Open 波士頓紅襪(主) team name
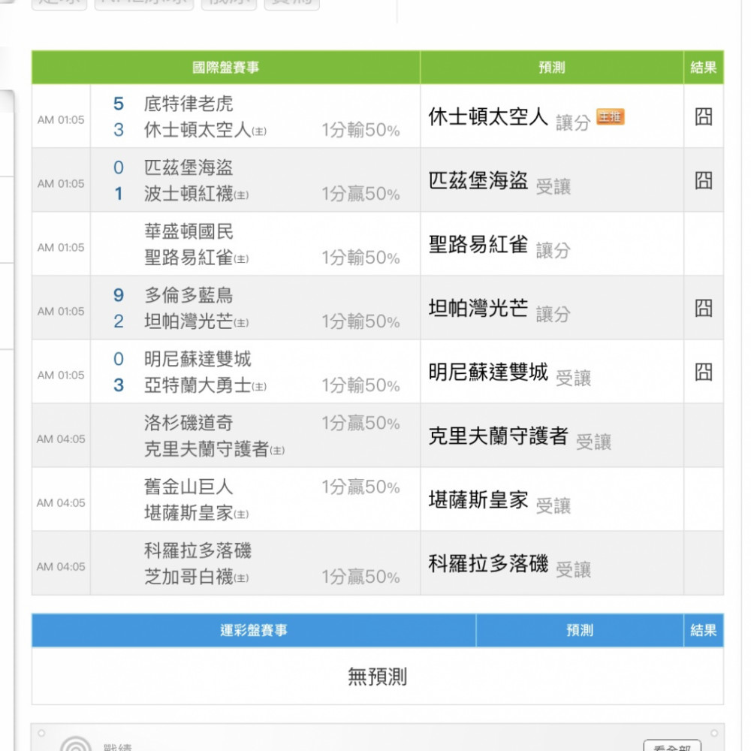 coord(196,194)
